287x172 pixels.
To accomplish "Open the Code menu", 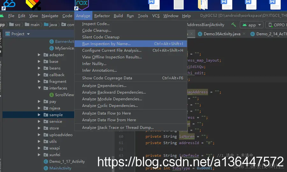I will [67, 16].
